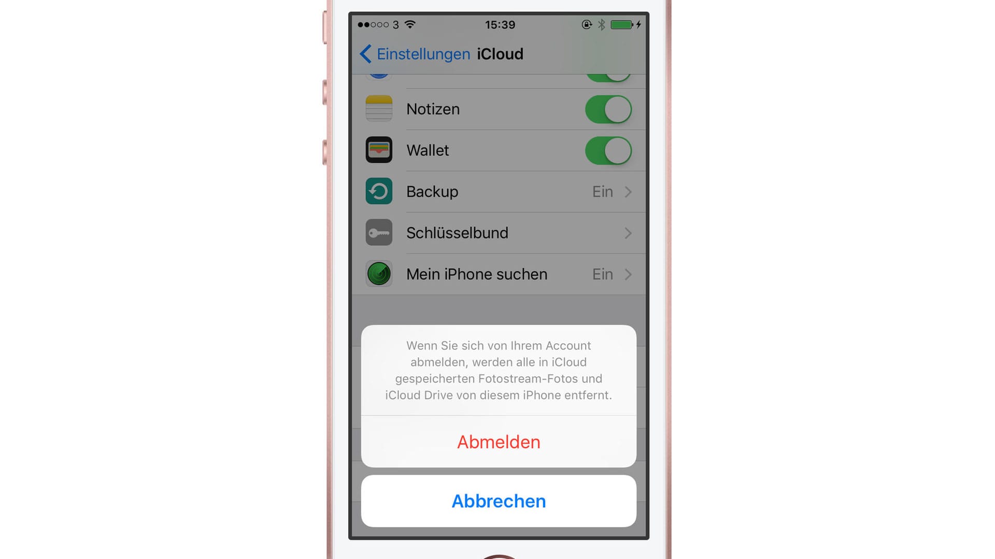995x559 pixels.
Task: Tap the iCloud back arrow icon
Action: 362,53
